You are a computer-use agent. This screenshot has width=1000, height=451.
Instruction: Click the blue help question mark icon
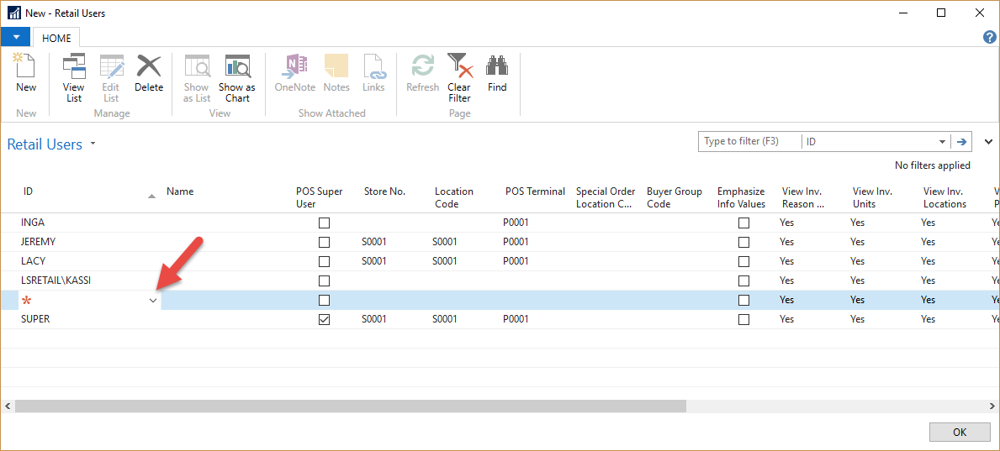point(990,37)
